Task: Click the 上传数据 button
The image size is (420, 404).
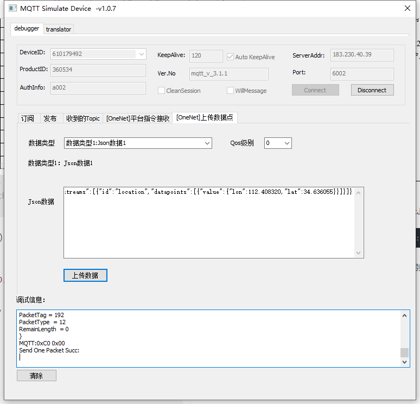Action: point(85,275)
